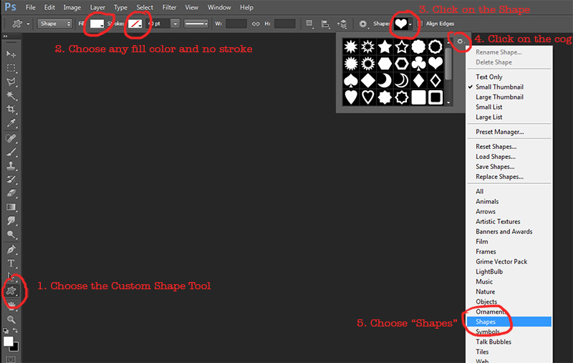Choose Small Thumbnail view option
The width and height of the screenshot is (573, 363).
tap(499, 87)
